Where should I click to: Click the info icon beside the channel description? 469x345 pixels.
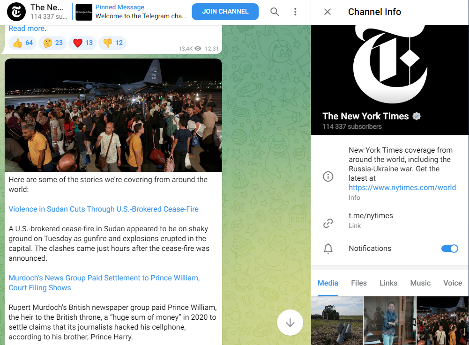click(328, 176)
